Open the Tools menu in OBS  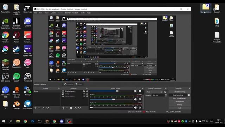[x=83, y=13]
